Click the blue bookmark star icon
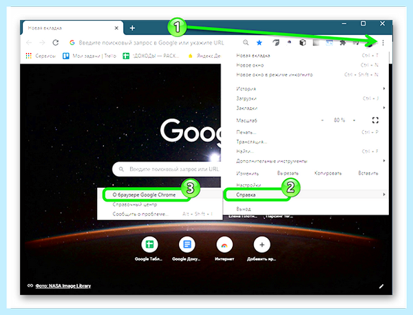 coord(260,43)
